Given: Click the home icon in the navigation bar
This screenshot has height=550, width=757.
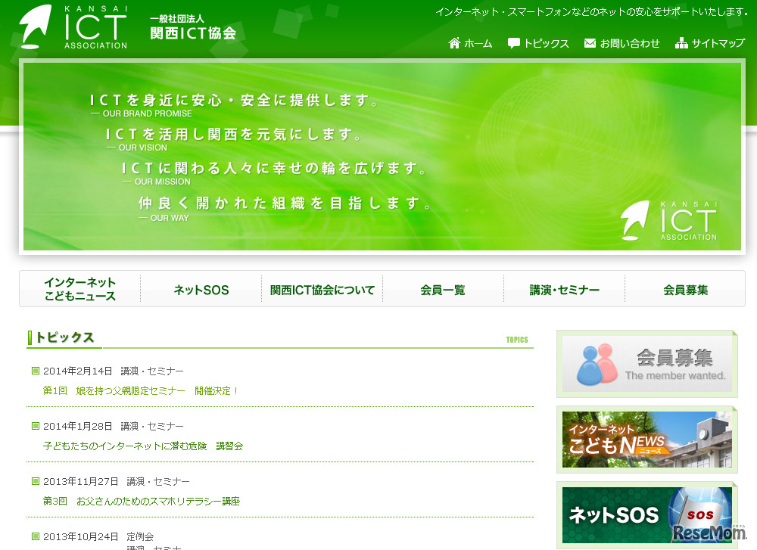Looking at the screenshot, I should [453, 44].
